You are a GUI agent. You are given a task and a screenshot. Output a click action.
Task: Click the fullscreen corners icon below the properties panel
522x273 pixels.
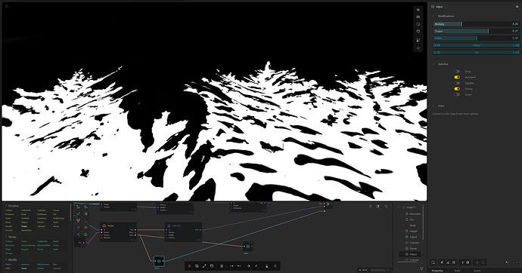[x=517, y=262]
